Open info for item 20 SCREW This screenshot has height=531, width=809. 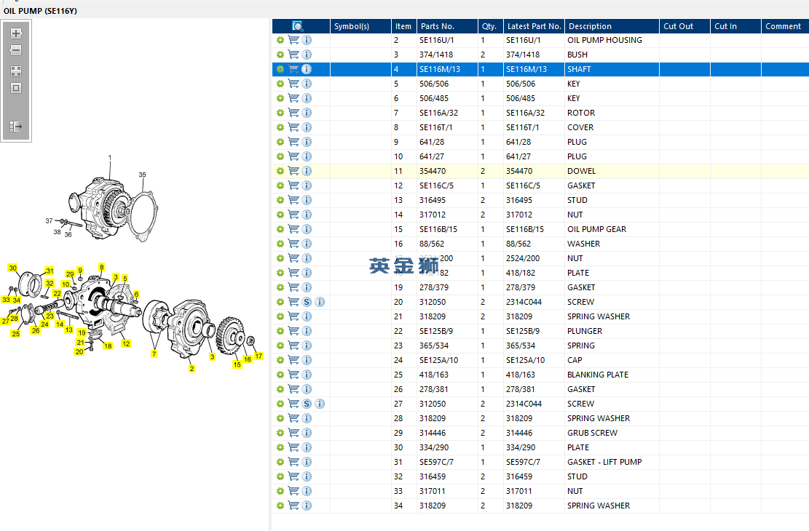click(x=320, y=302)
